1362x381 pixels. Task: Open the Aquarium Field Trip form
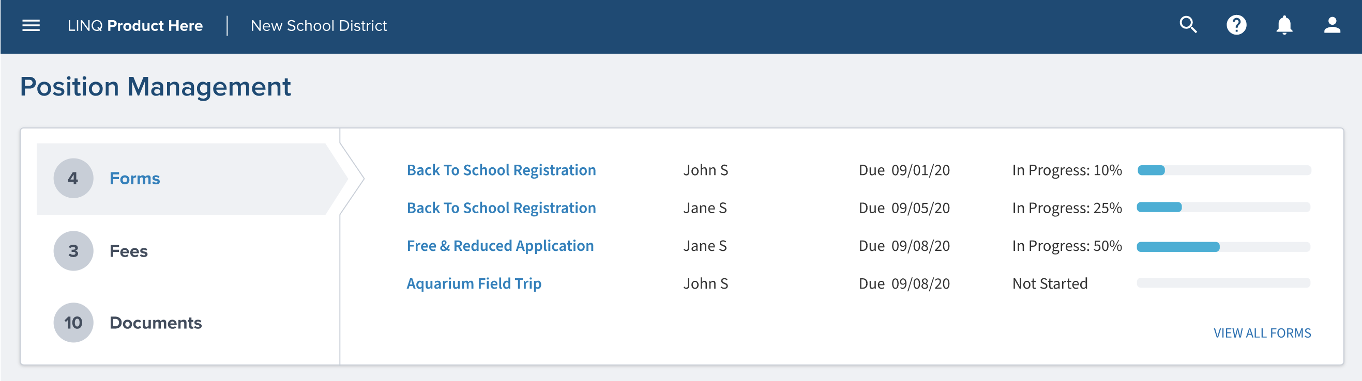(x=474, y=283)
